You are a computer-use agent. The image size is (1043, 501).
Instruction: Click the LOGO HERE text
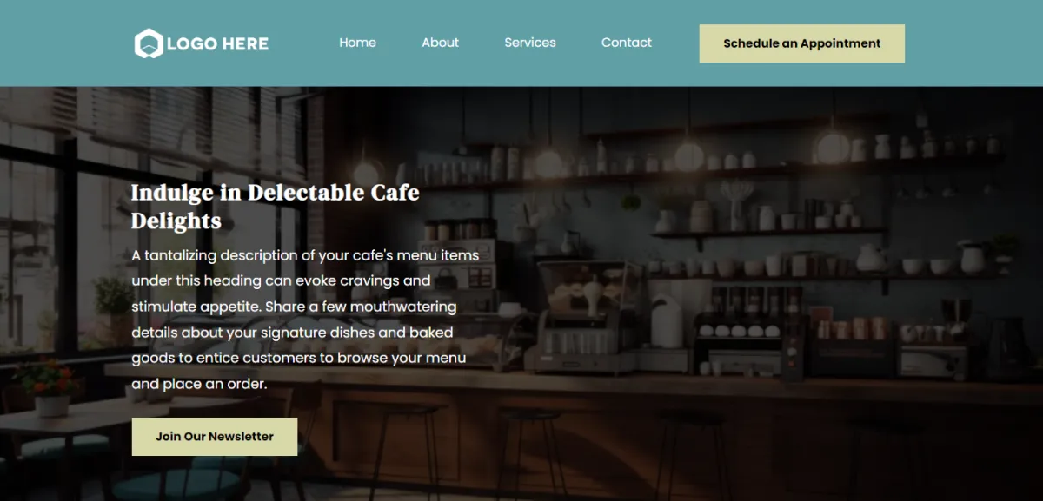(217, 43)
